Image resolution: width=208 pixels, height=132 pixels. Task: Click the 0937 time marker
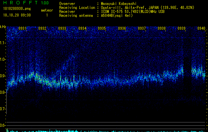click(x=142, y=28)
